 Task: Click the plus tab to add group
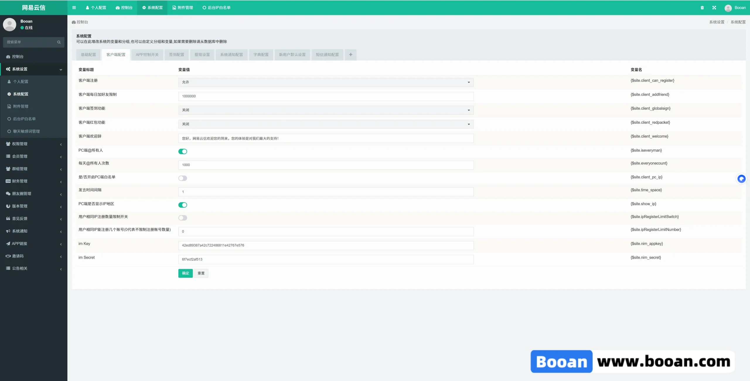click(350, 55)
